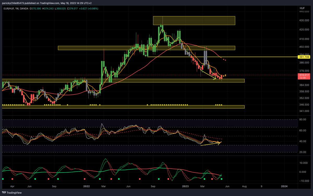
Task: Click the 402.000 price axis label
Action: coord(304,47)
